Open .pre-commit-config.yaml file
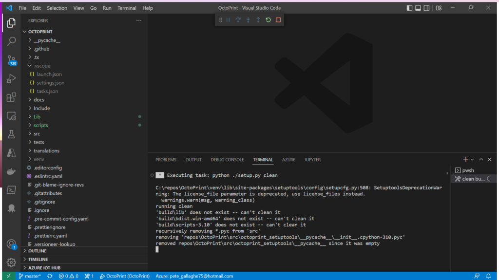This screenshot has width=499, height=280. 84,219
